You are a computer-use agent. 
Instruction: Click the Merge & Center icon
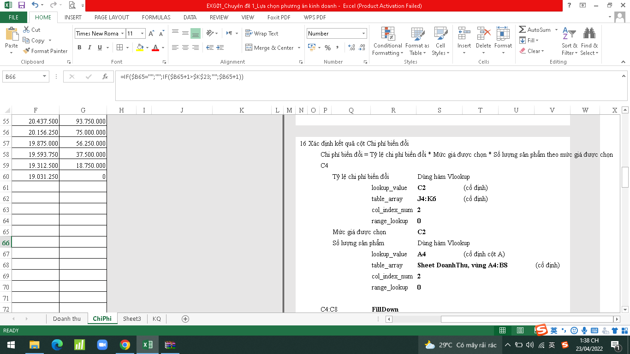pos(249,47)
